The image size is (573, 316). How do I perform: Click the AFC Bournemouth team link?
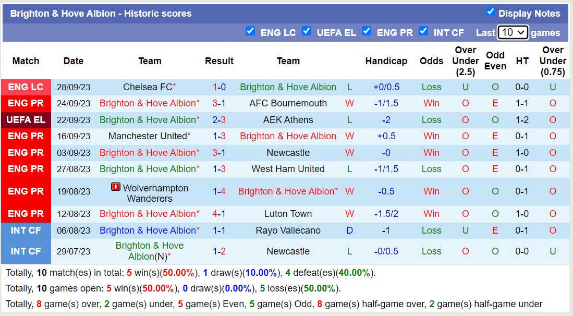coord(288,103)
